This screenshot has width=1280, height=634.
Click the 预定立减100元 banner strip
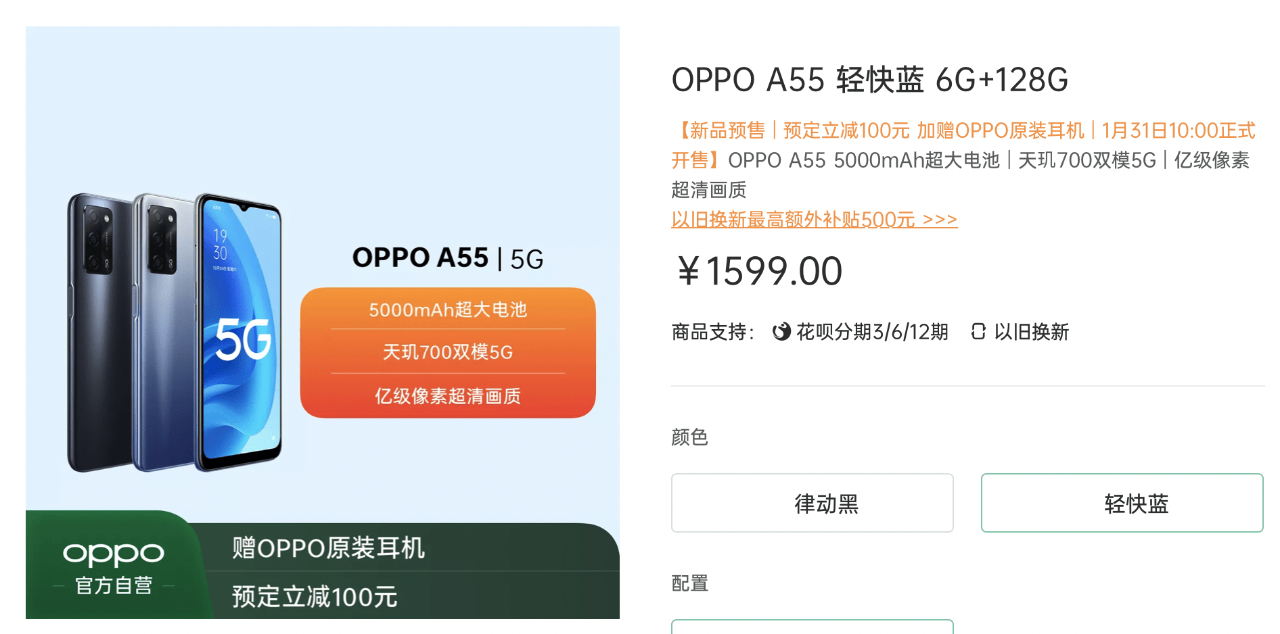click(413, 596)
